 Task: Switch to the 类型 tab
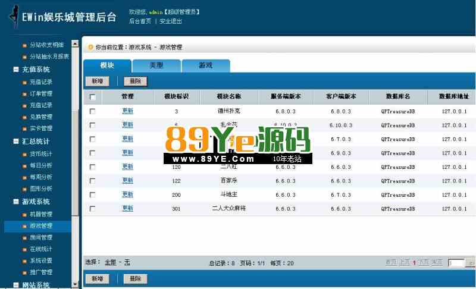[156, 66]
